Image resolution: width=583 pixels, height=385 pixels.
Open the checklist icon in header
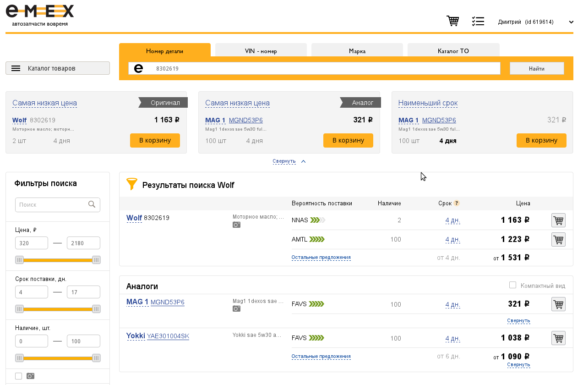click(x=478, y=21)
